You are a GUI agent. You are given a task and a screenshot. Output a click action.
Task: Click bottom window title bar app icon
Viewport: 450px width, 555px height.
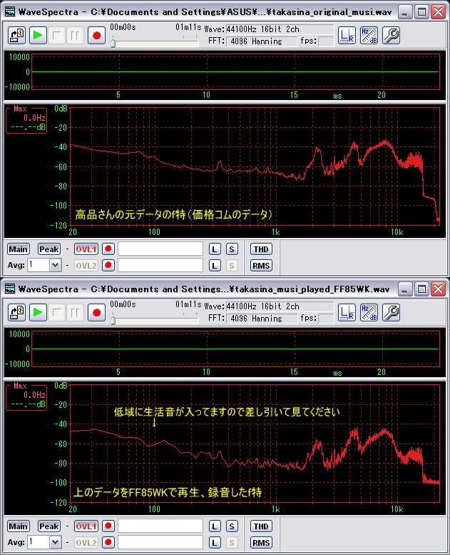[10, 289]
